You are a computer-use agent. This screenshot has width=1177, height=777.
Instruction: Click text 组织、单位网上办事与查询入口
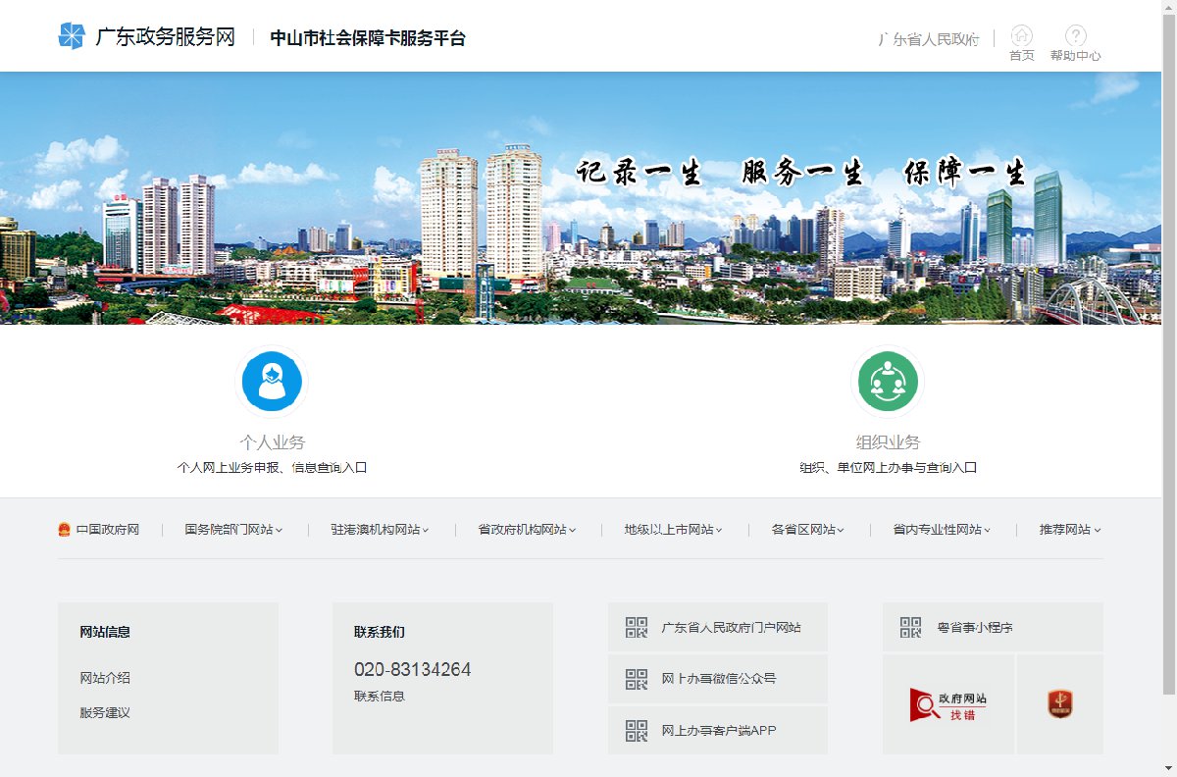tap(888, 468)
